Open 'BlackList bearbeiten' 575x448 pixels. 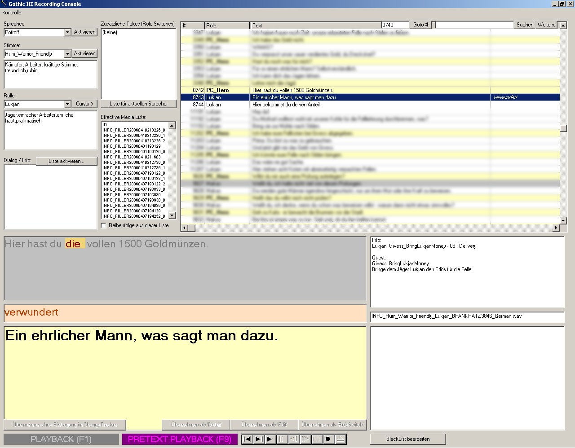coord(408,439)
